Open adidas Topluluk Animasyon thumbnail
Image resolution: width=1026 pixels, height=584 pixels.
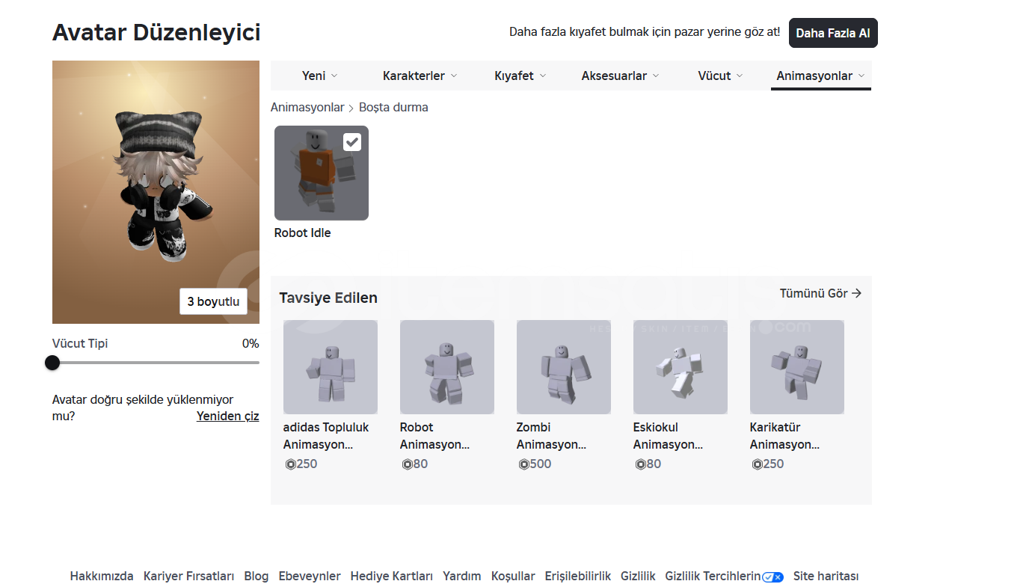(x=331, y=367)
